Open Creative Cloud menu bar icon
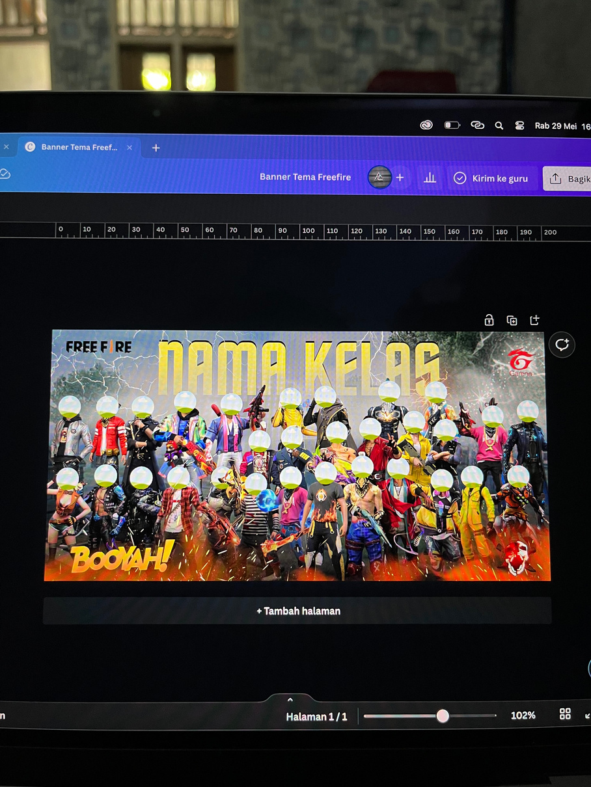Screen dimensions: 591x787 (x=426, y=125)
